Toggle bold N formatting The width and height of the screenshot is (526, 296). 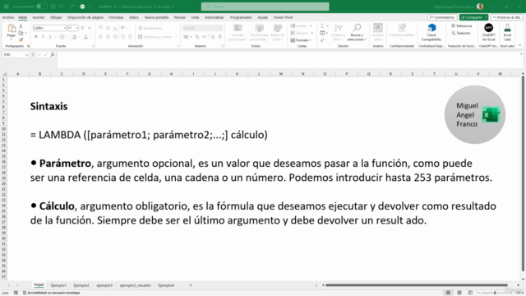click(x=35, y=37)
